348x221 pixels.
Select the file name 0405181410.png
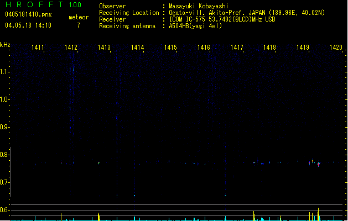(28, 14)
